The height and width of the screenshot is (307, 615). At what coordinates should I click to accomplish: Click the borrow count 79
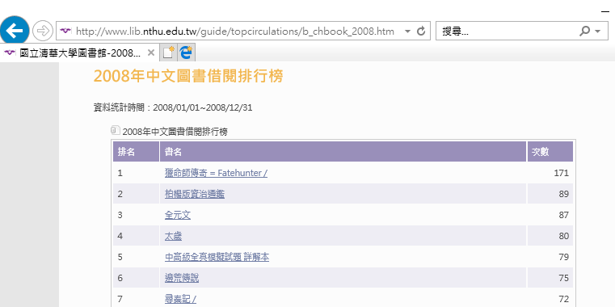[x=564, y=258]
